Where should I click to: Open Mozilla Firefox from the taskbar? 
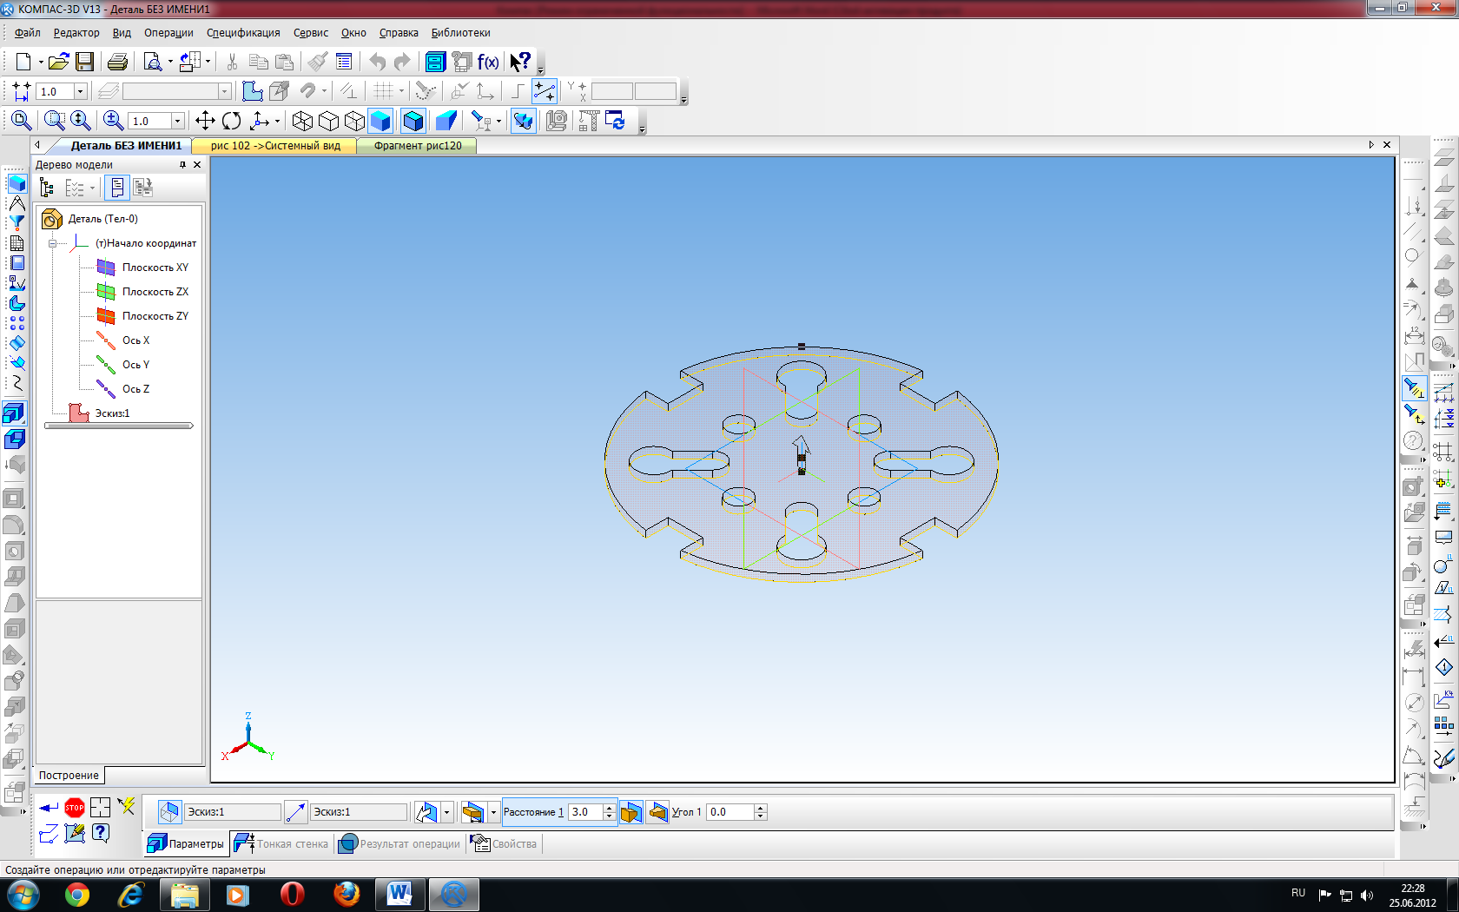point(347,895)
